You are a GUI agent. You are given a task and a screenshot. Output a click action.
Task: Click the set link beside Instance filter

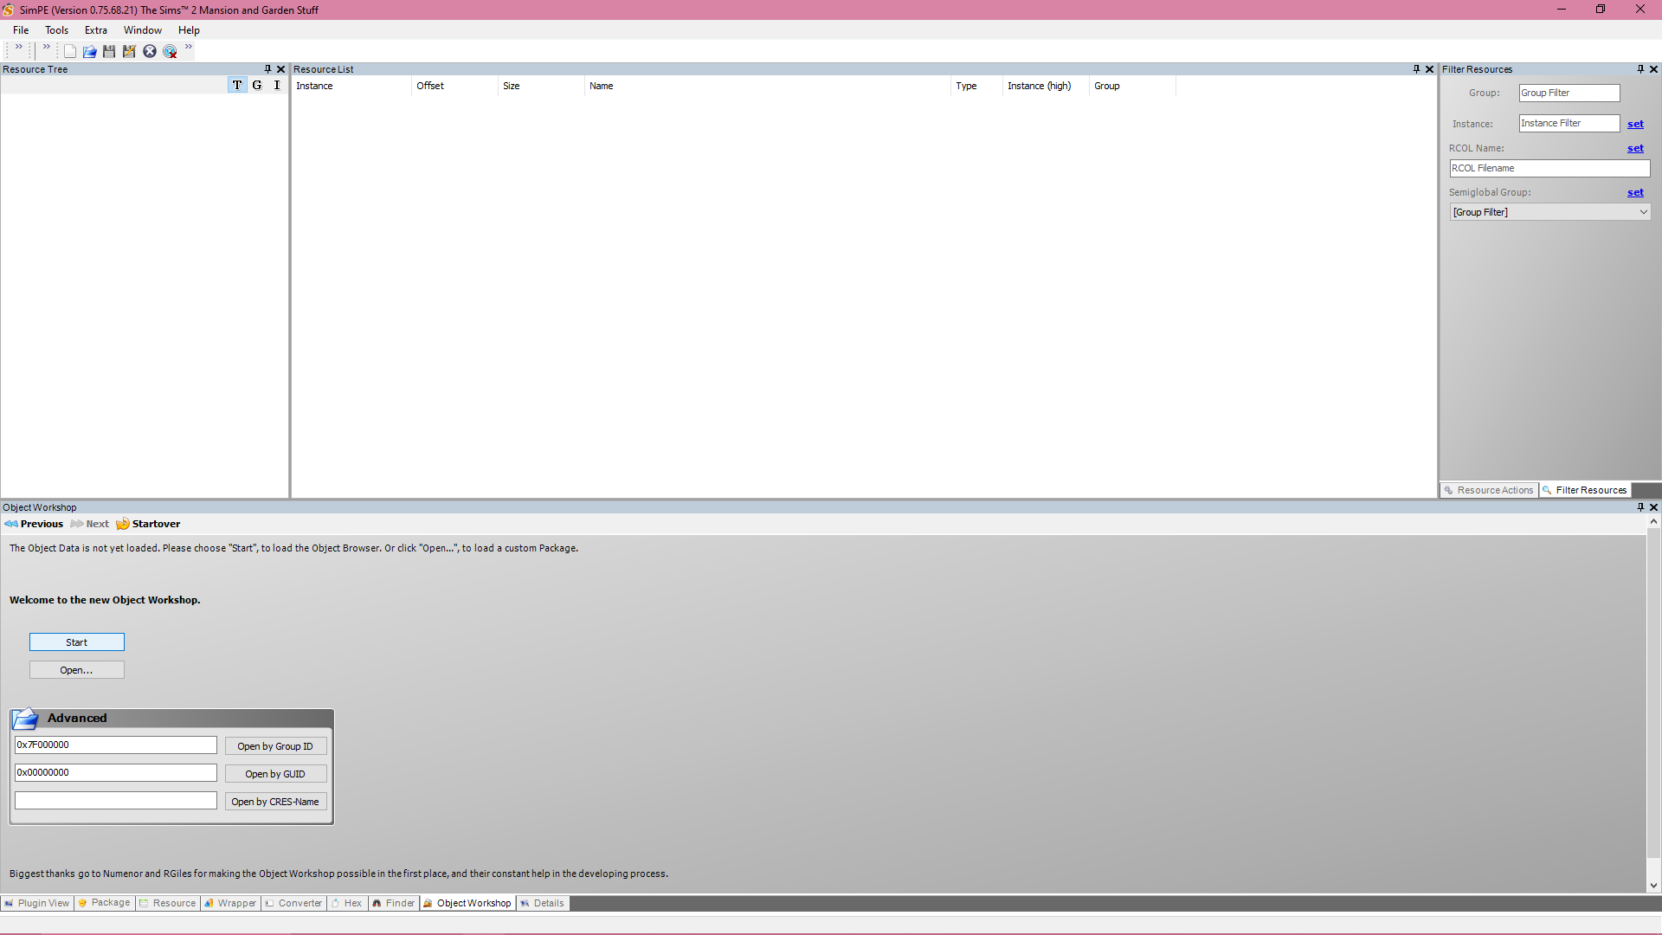(1635, 124)
